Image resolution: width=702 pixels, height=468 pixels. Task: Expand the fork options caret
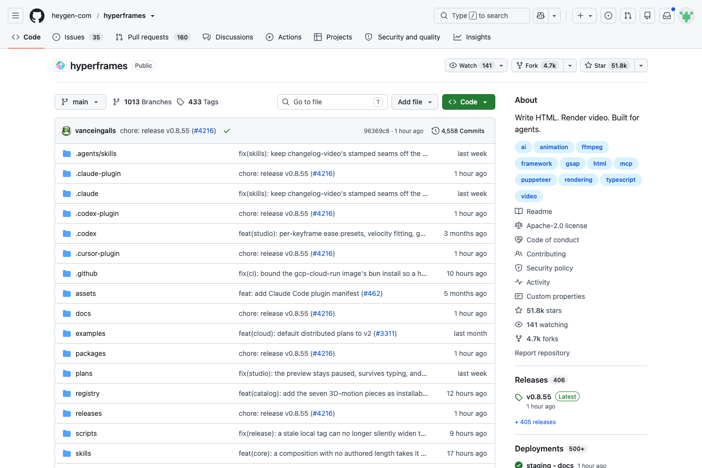click(570, 65)
